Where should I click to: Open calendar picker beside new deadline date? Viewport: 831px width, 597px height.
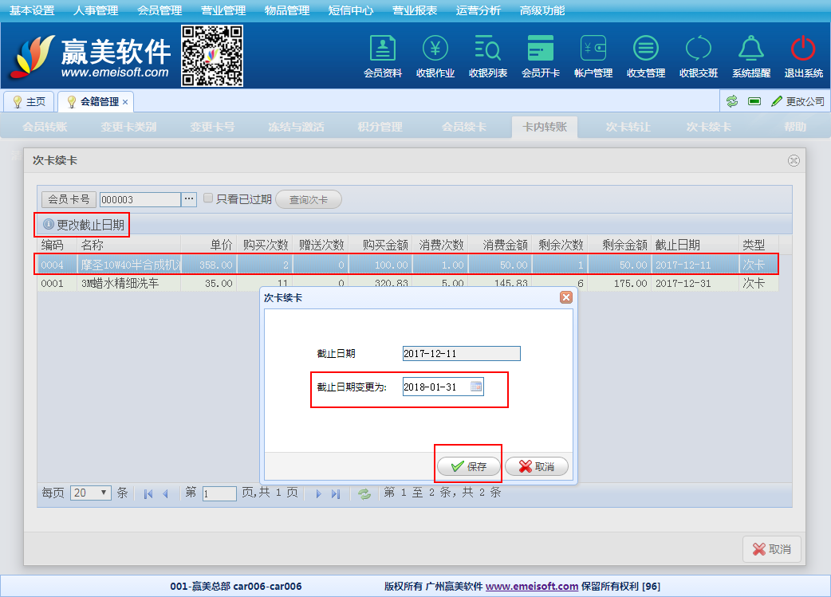[476, 387]
